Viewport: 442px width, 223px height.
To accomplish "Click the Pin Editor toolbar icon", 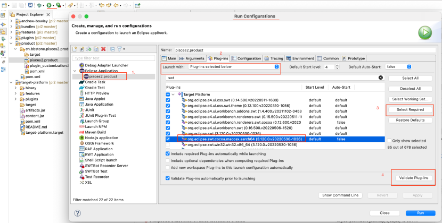I will point(137,5).
